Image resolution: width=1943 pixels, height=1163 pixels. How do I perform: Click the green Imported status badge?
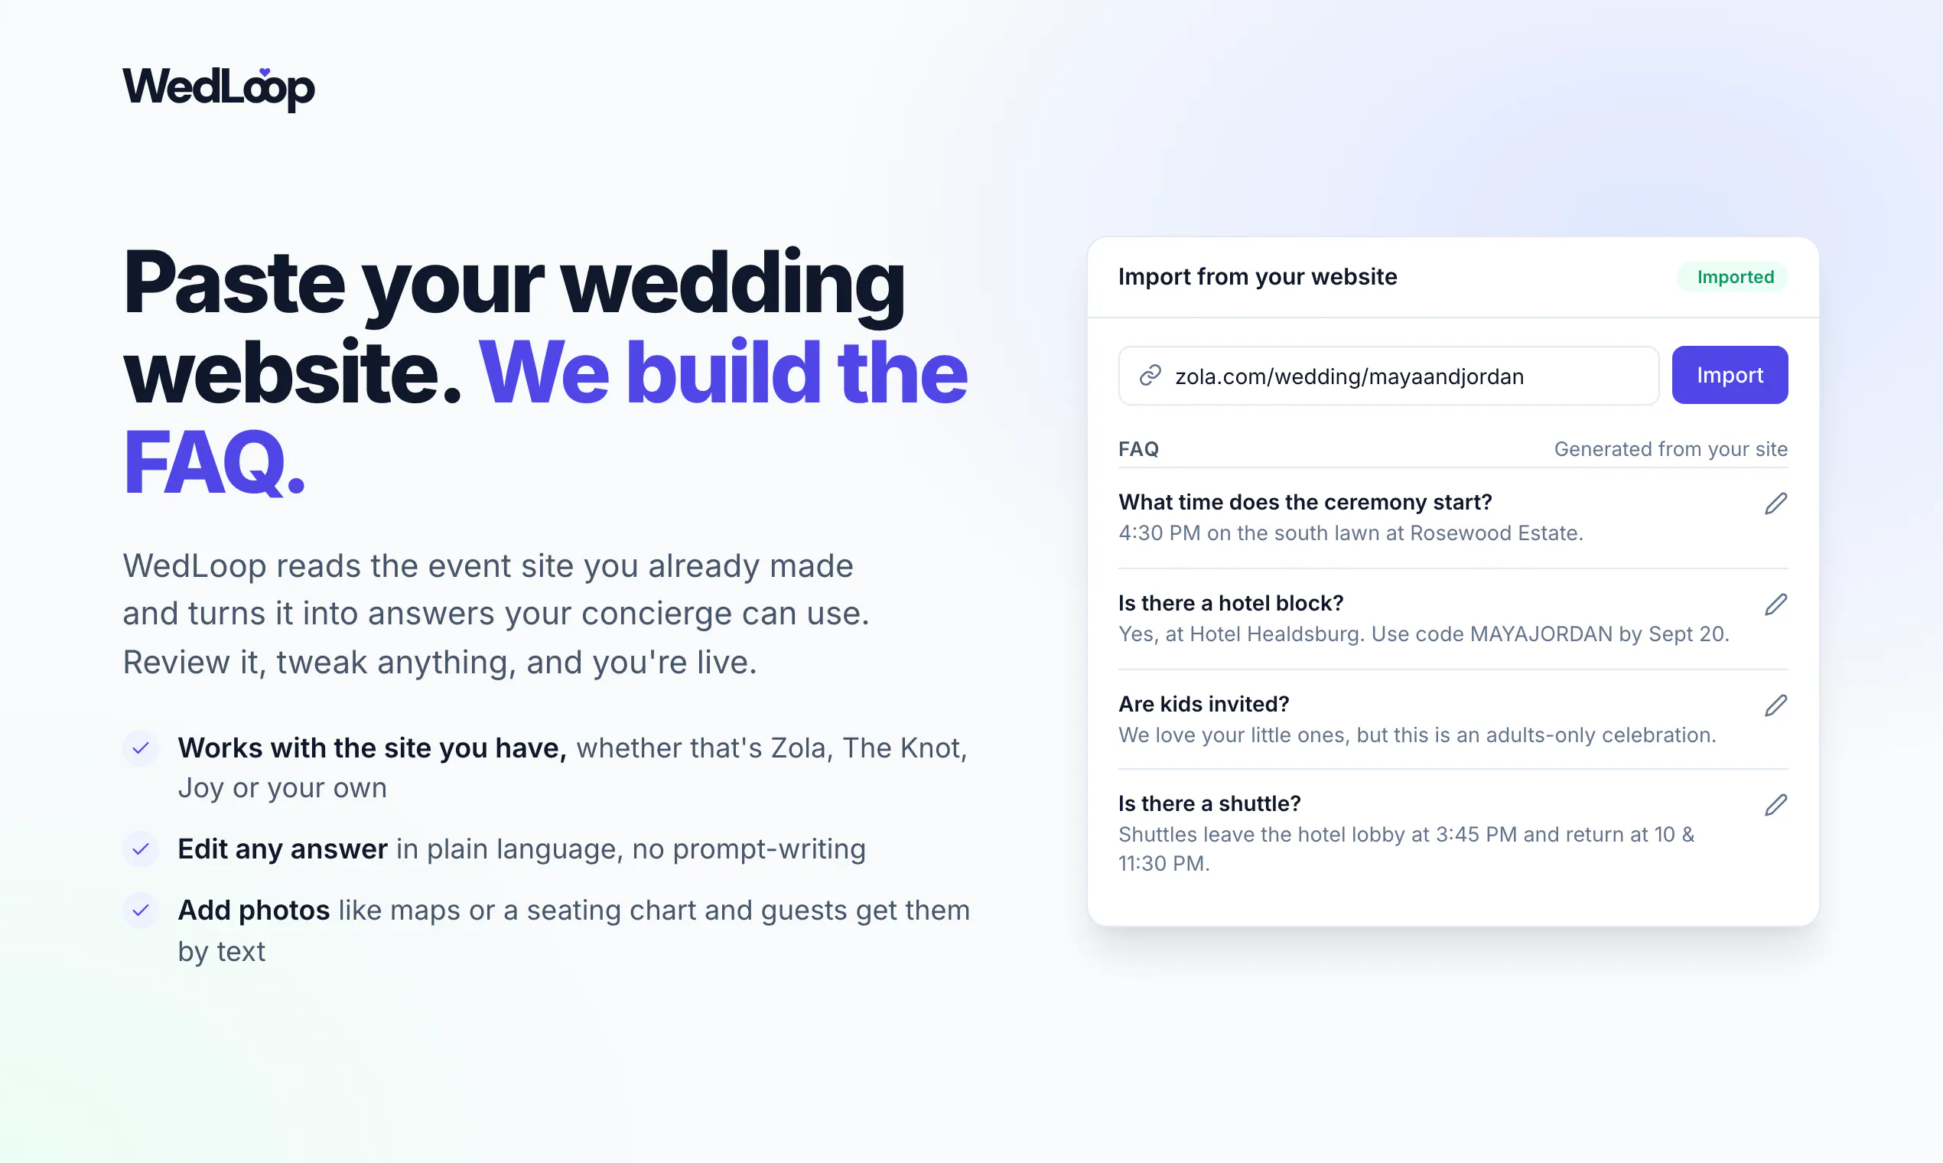[x=1734, y=278]
